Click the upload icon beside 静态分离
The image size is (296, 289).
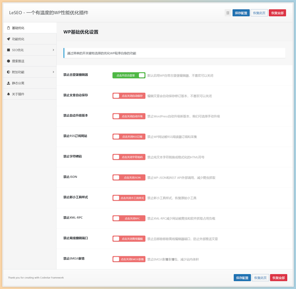click(8, 83)
